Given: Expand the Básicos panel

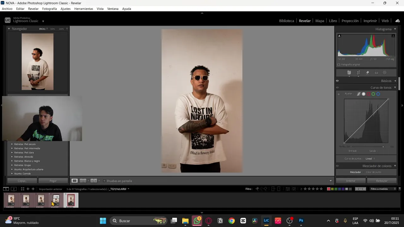Looking at the screenshot, I should 395,81.
